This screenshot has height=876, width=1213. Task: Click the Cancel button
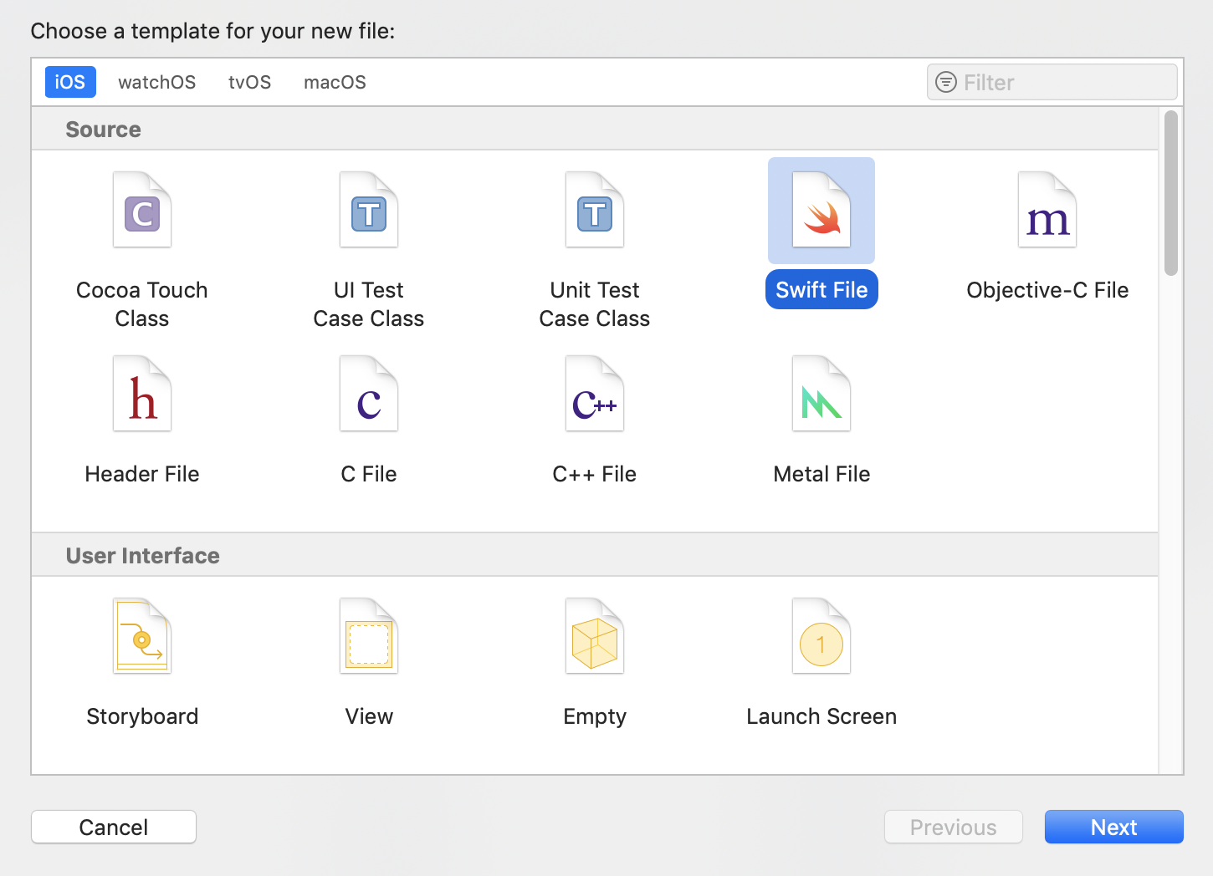(114, 827)
